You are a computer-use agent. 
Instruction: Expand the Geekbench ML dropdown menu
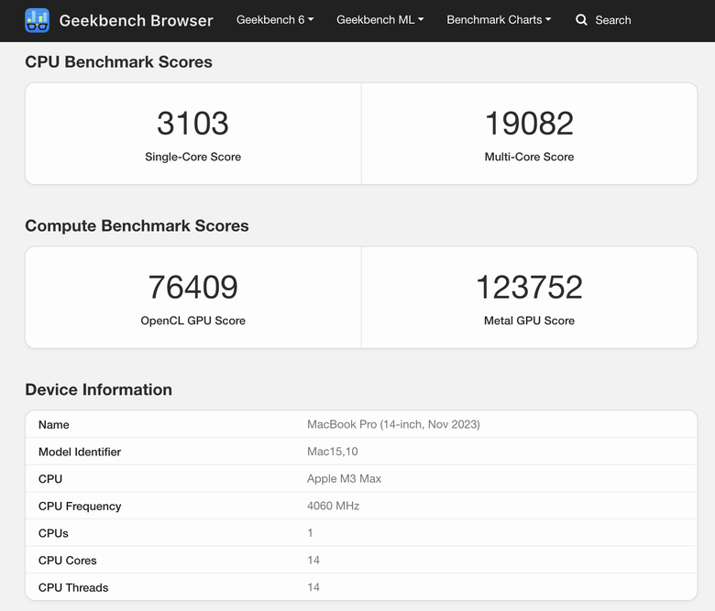(x=380, y=20)
